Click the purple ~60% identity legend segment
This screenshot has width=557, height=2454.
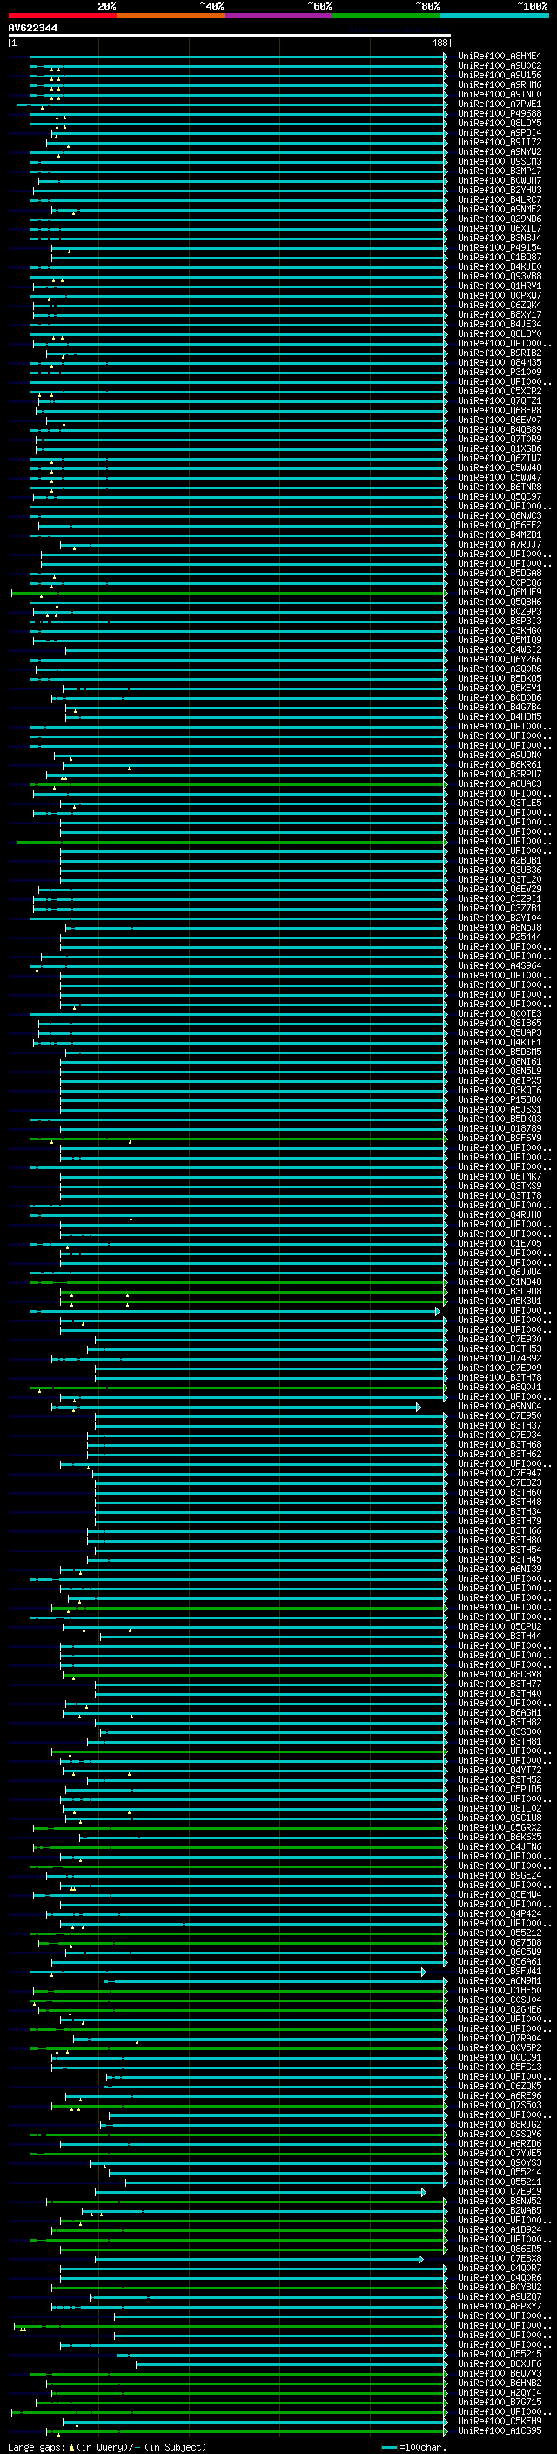coord(279,16)
